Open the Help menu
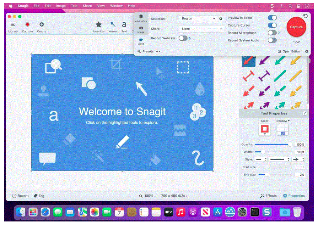Screen dimensions: 318x225 [131, 6]
